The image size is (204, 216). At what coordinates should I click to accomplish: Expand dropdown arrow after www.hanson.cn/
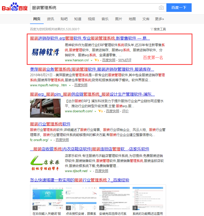[x=91, y=61]
